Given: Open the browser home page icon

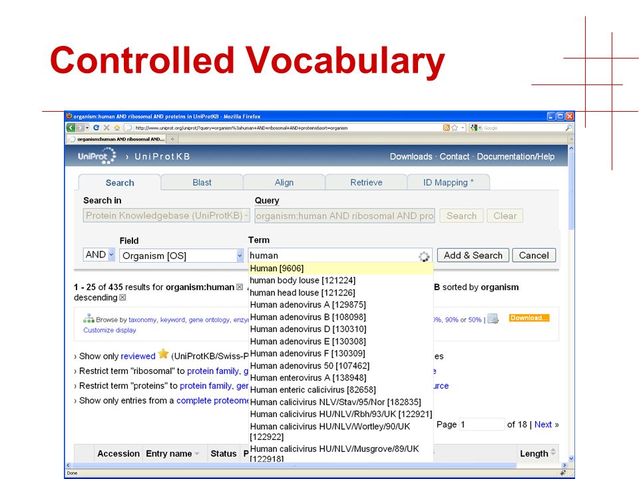Looking at the screenshot, I should (x=117, y=128).
